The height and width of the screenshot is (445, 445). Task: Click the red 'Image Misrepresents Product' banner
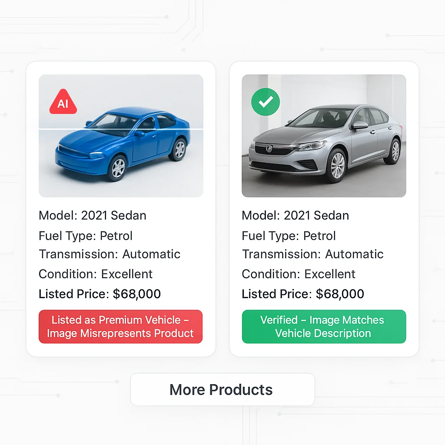click(120, 327)
